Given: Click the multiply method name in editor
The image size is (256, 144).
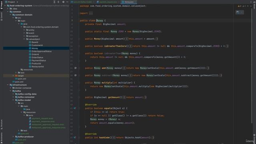Looking at the screenshot, I should click(x=107, y=83).
